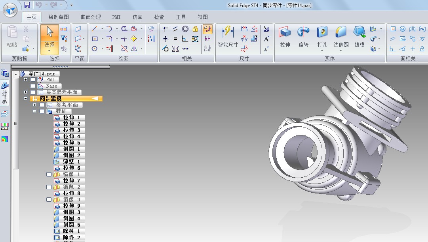This screenshot has width=428, height=242.
Task: Click the colorful simulation side panel icon
Action: 5,139
